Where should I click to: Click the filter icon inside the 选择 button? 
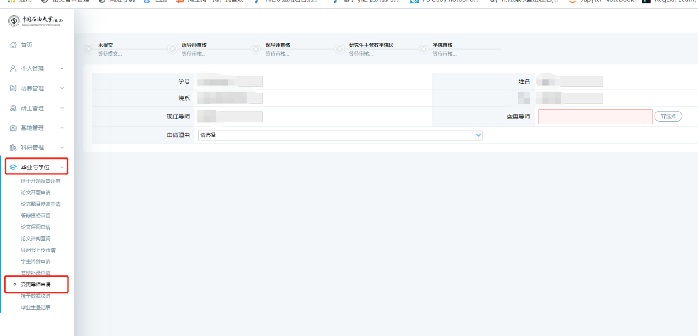[x=662, y=116]
